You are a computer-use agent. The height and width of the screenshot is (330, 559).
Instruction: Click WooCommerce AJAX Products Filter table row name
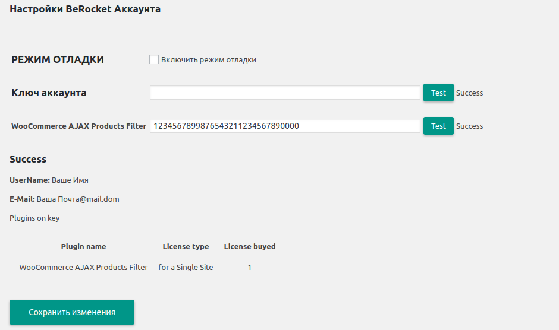point(83,268)
